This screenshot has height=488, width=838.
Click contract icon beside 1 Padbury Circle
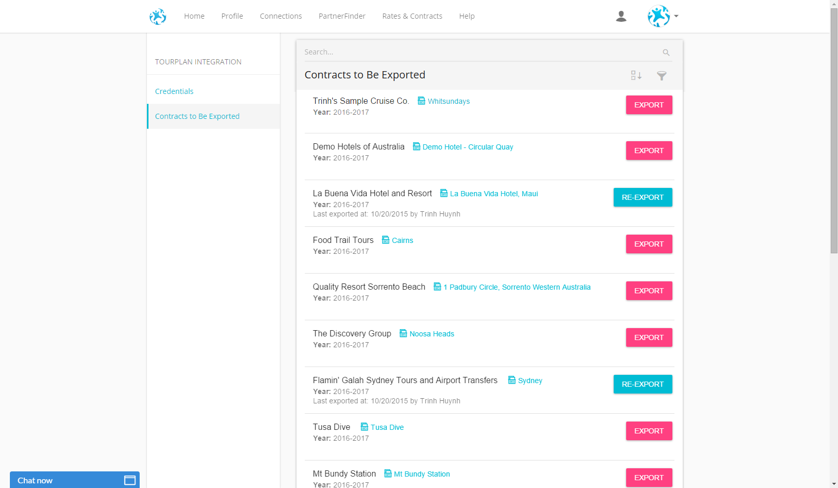437,287
